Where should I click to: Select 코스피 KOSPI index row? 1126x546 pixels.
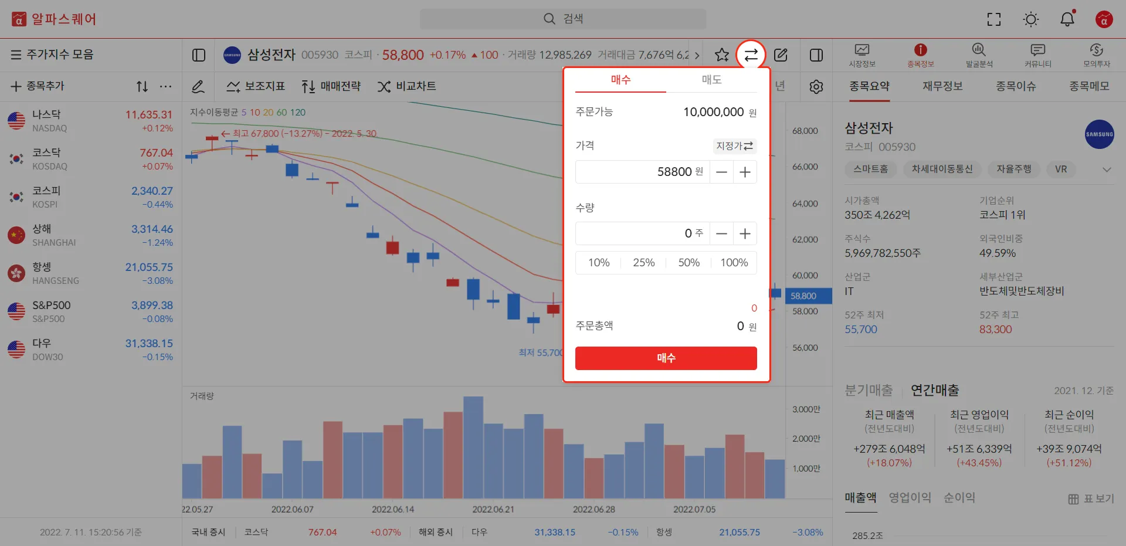coord(91,197)
